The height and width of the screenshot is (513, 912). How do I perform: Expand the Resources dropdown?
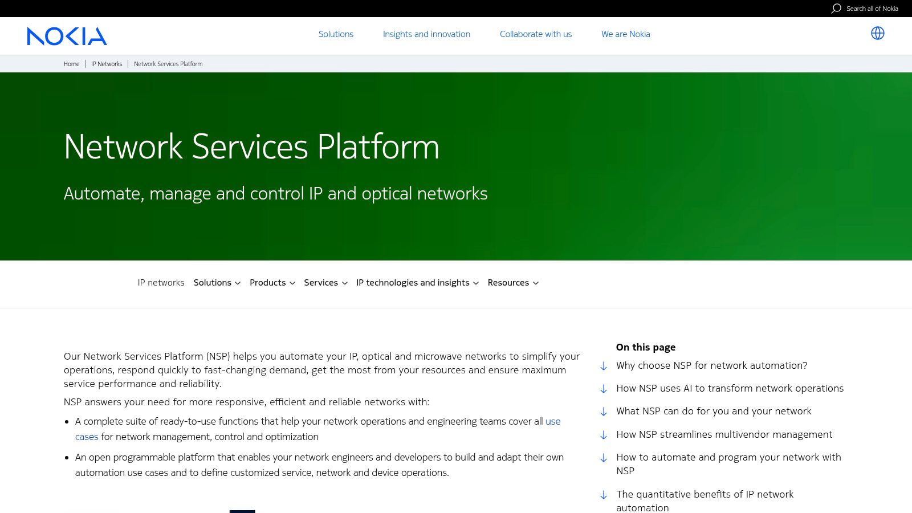click(x=513, y=283)
